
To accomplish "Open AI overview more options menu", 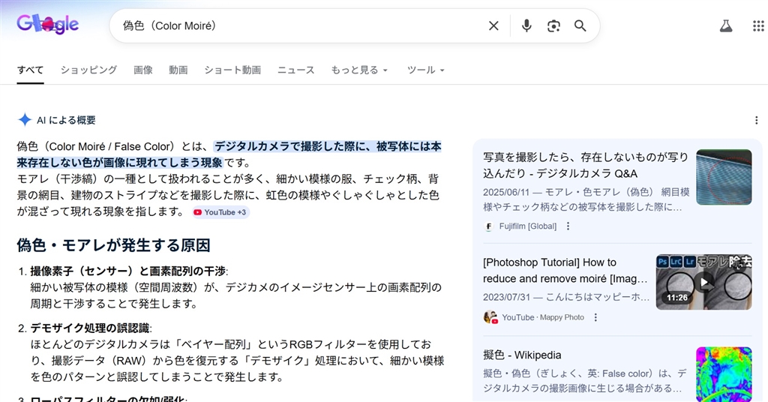I will coord(756,120).
